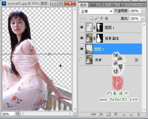Click the layers panel scrollbar down arrow
This screenshot has width=148, height=119.
(144, 110)
